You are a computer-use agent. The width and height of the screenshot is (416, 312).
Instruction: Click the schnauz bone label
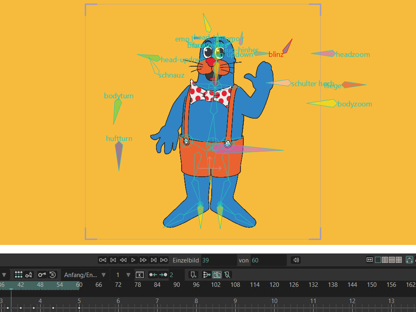tap(171, 75)
